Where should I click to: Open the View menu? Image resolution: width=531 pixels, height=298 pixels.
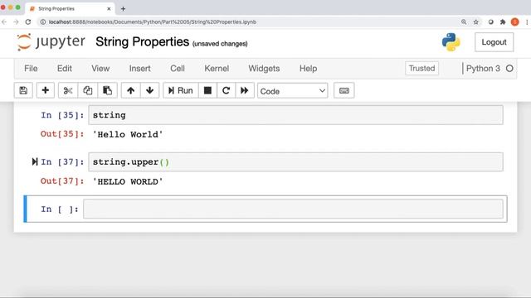coord(100,69)
